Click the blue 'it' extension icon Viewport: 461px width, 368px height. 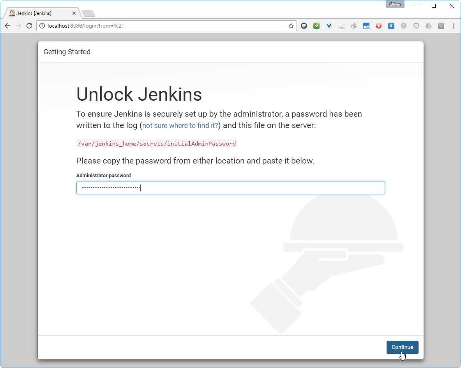pyautogui.click(x=391, y=26)
